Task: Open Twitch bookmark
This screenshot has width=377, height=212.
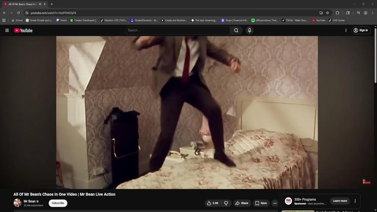Action: (62, 20)
